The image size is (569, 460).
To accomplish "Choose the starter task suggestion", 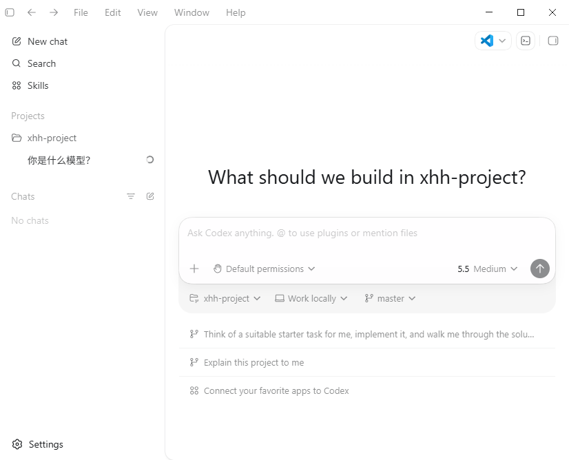I will click(x=367, y=334).
